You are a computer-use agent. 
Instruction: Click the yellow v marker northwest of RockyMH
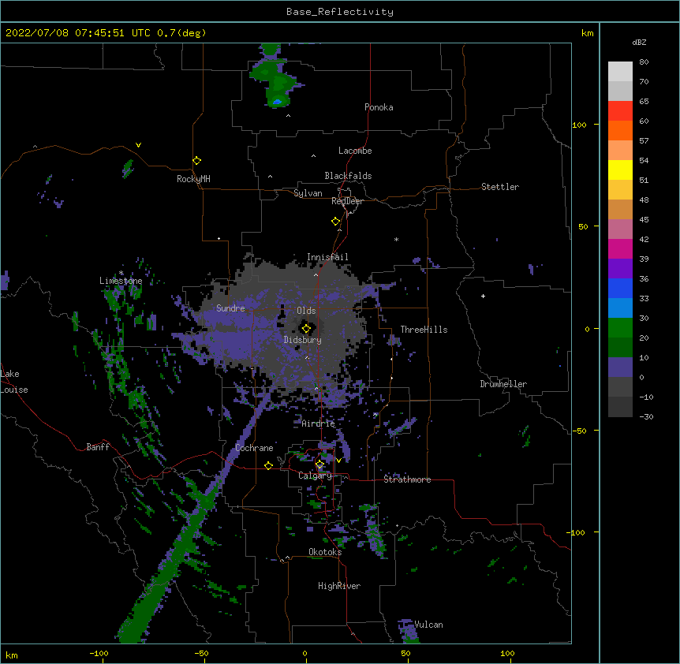tap(138, 145)
